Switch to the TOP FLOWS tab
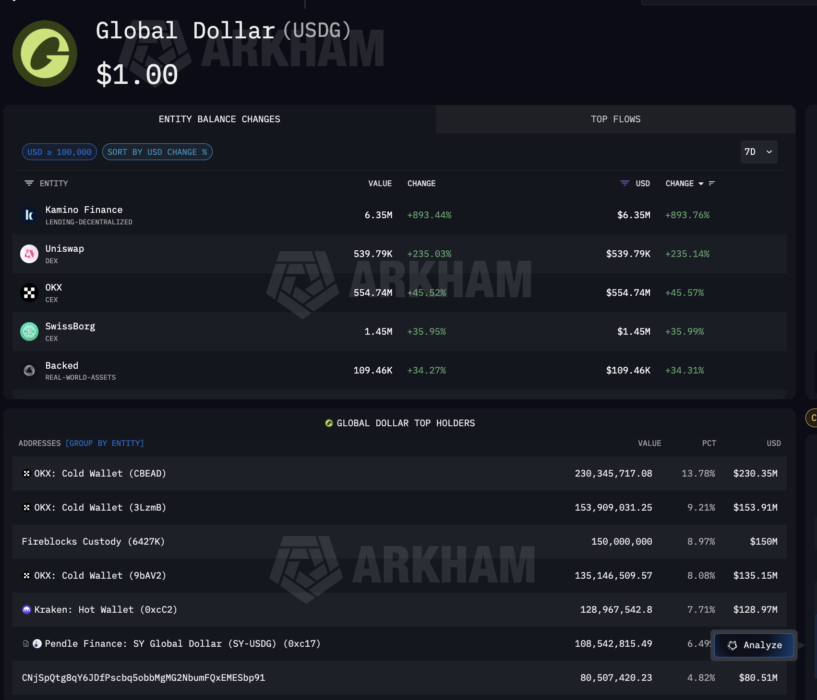817x700 pixels. (x=616, y=119)
